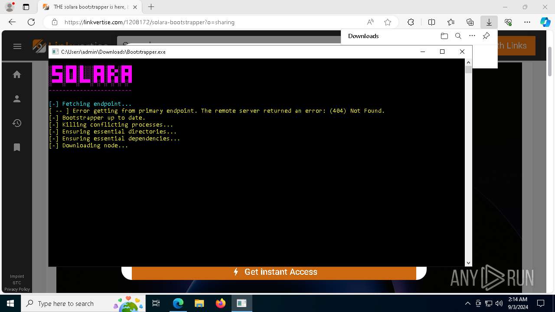Viewport: 555px width, 312px height.
Task: Open the clock showing 2:14 AM
Action: pos(517,303)
